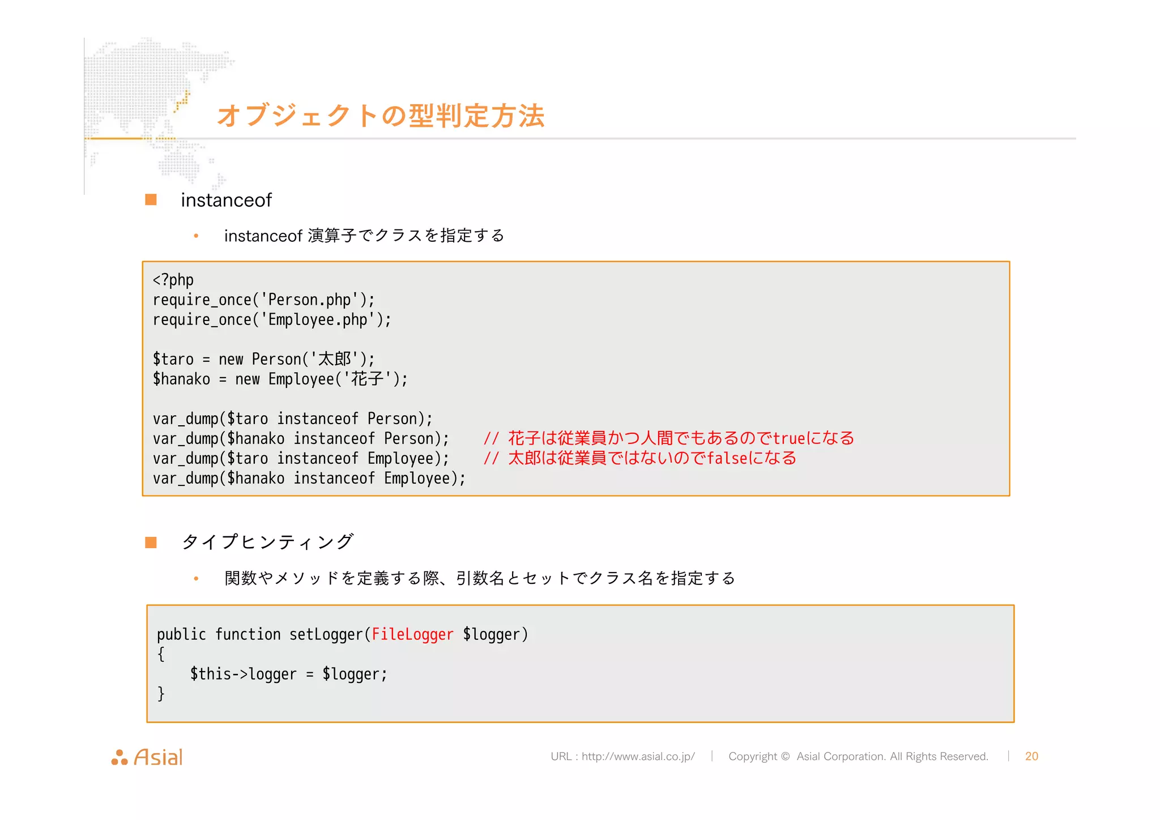Screen dimensions: 1160x820
Task: Click the line require_once('Employee.php');
Action: click(x=272, y=319)
